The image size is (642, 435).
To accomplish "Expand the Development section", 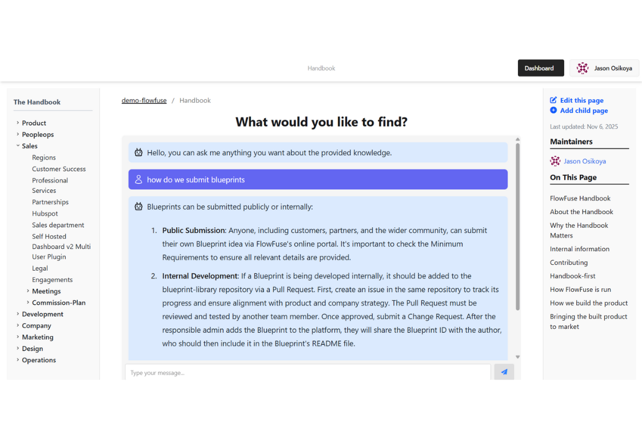I will (18, 313).
